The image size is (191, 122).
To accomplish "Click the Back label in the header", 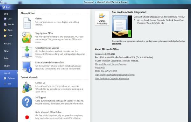I will coord(8,7).
